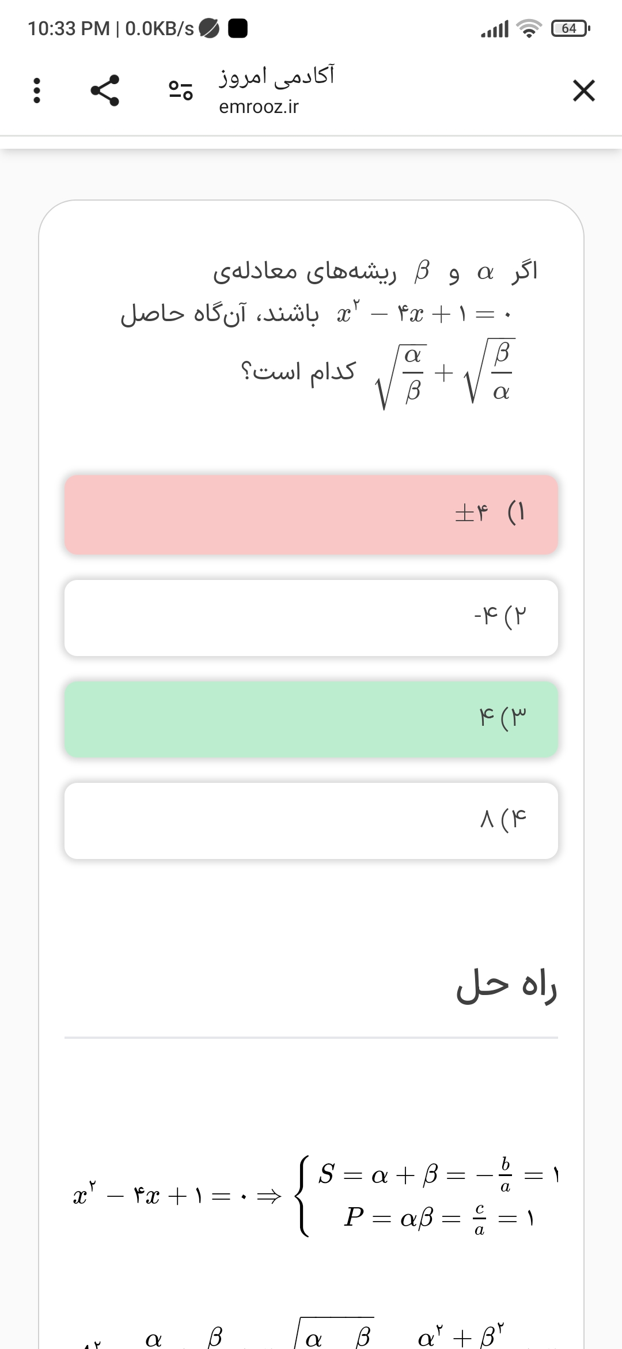Tap the cellular signal bars icon

coord(495,28)
